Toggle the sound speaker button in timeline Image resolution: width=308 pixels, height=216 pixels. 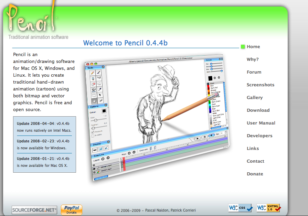tap(211, 135)
